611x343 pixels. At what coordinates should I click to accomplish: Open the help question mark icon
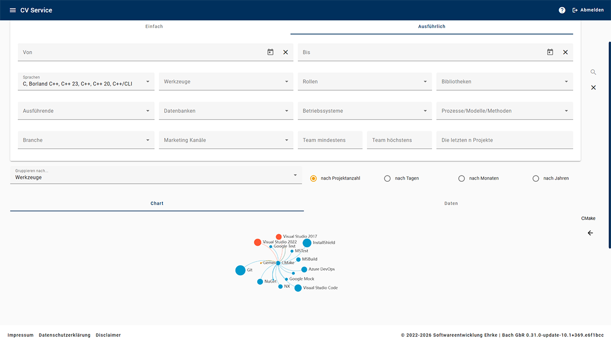click(x=562, y=10)
